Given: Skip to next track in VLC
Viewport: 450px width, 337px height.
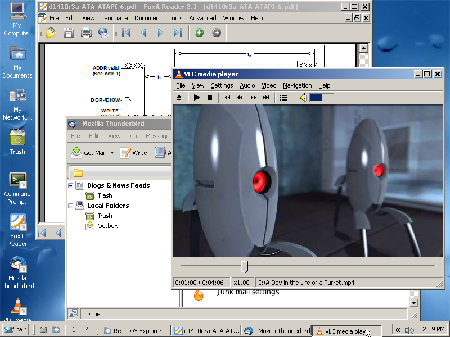Looking at the screenshot, I should click(266, 98).
